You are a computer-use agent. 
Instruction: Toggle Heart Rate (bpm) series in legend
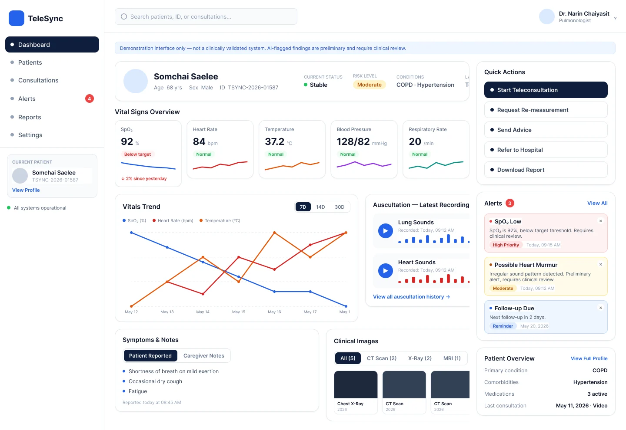coord(173,220)
